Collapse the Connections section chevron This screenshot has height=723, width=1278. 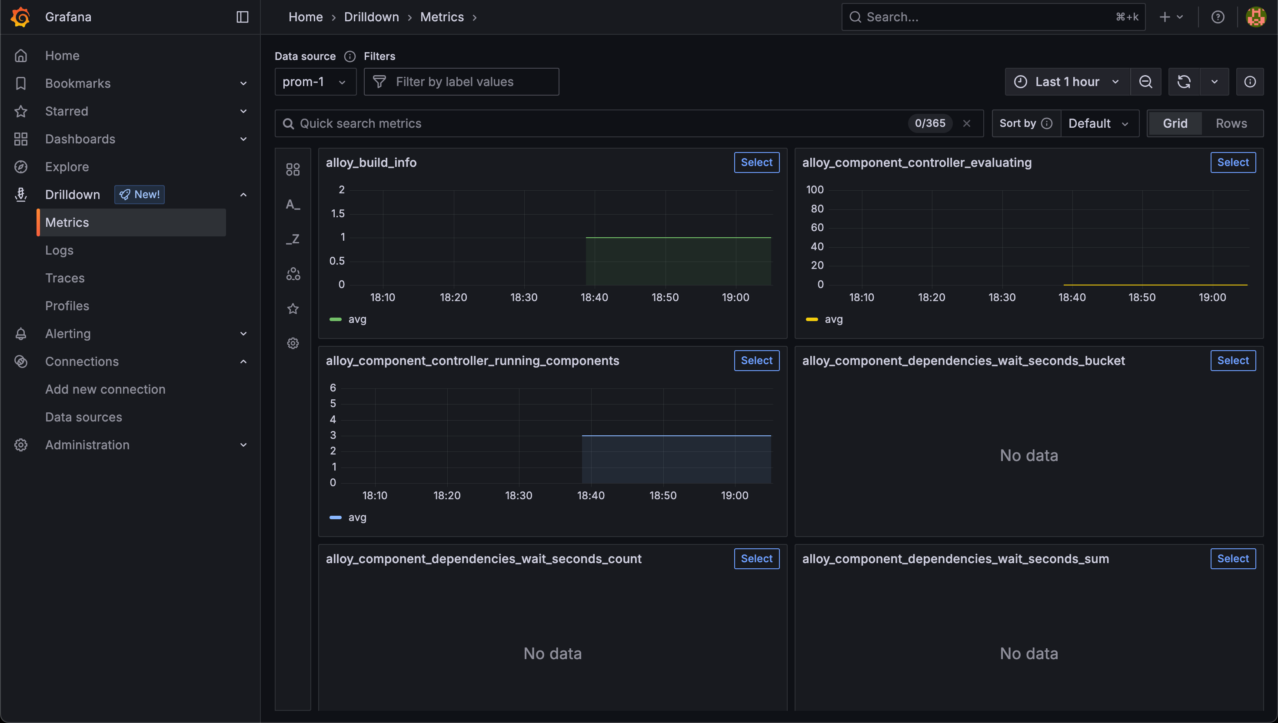[243, 361]
